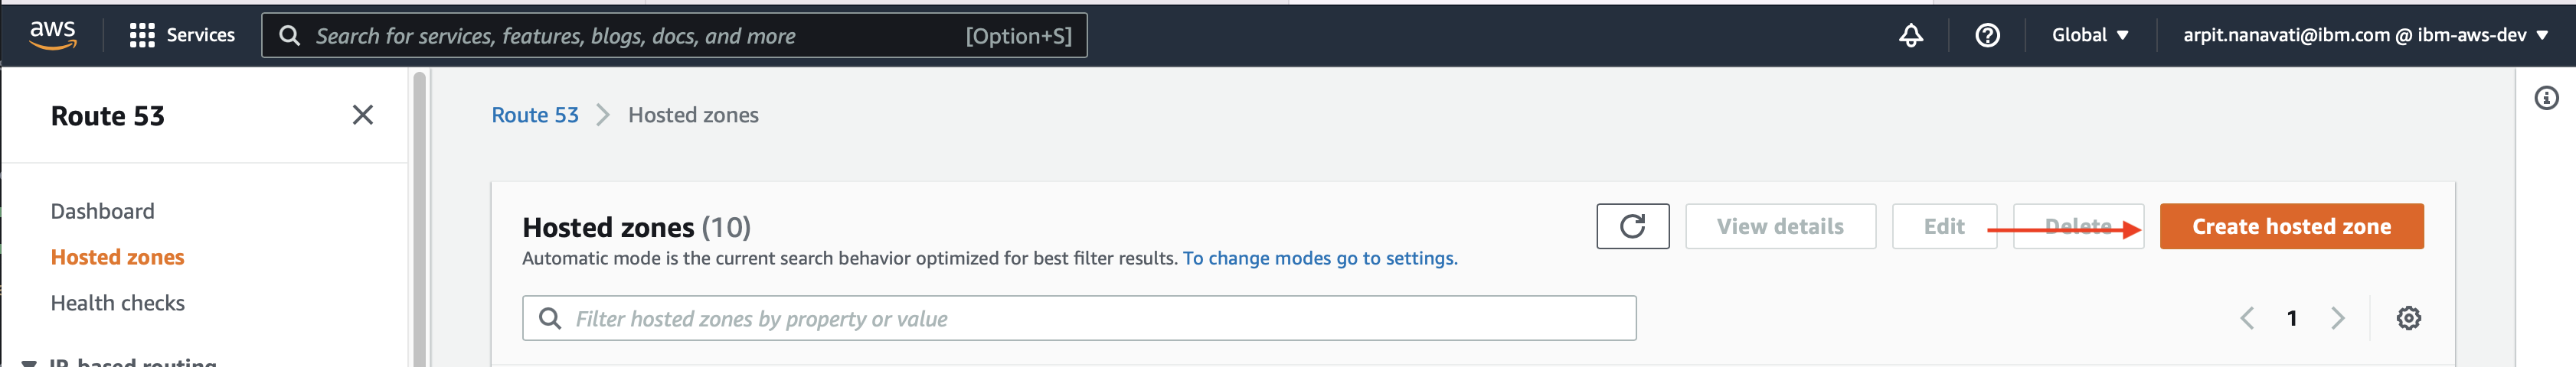This screenshot has height=367, width=2576.
Task: Open the Services grid menu
Action: click(x=182, y=36)
